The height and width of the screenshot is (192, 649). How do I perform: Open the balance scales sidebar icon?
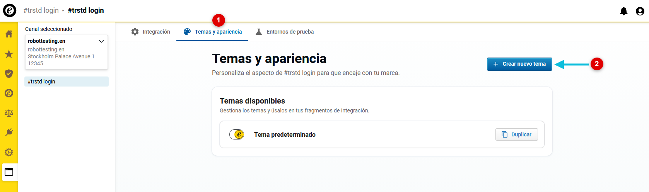[9, 113]
